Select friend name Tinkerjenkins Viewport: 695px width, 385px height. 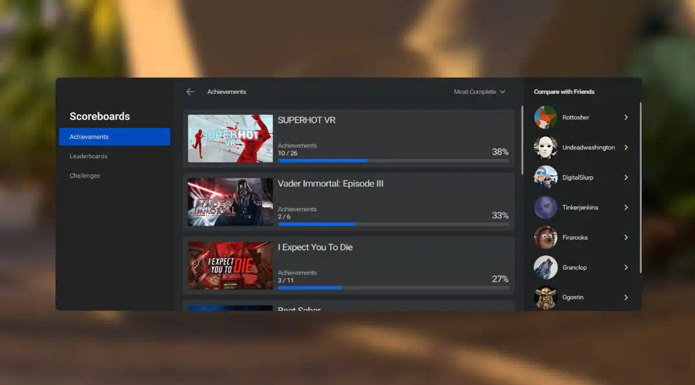[580, 207]
